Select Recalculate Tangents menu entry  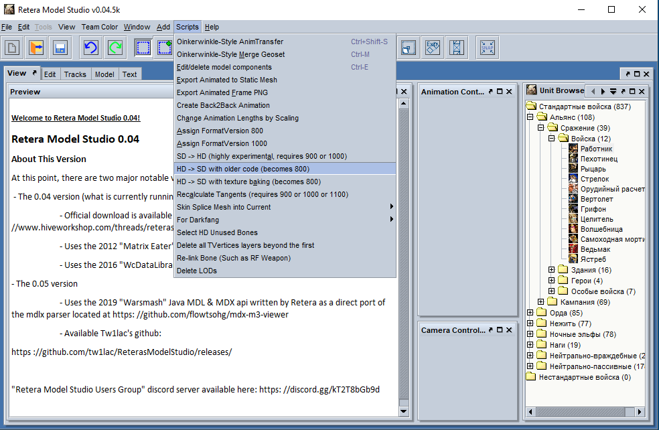point(285,194)
